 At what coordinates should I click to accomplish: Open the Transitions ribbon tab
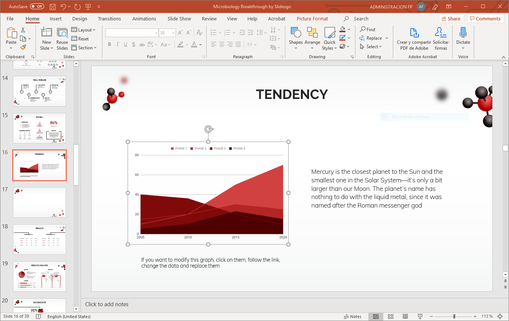109,19
